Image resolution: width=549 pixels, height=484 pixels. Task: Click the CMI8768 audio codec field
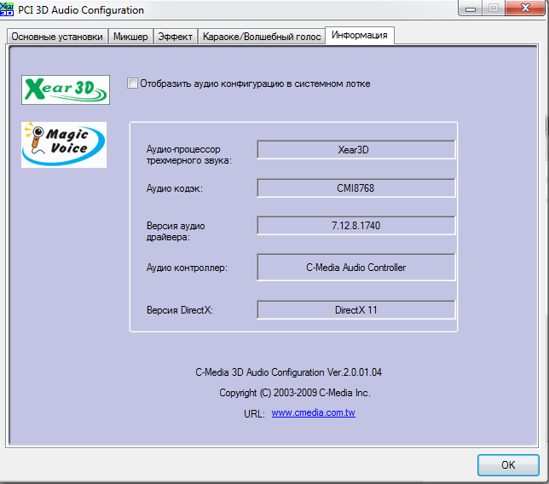coord(356,188)
